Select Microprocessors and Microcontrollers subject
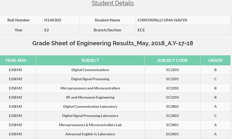The image size is (232, 139). click(x=90, y=88)
